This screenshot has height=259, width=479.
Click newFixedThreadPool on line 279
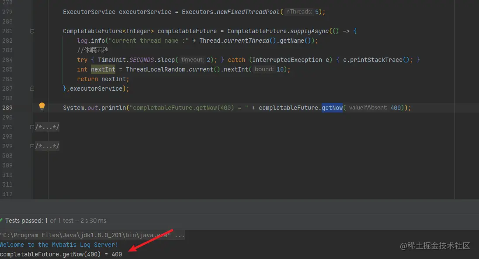tap(248, 12)
